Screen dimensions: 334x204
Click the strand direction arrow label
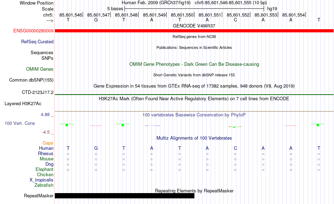click(x=50, y=21)
